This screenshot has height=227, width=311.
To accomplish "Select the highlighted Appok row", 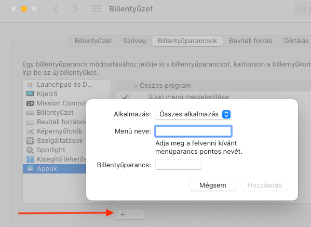I will [55, 169].
